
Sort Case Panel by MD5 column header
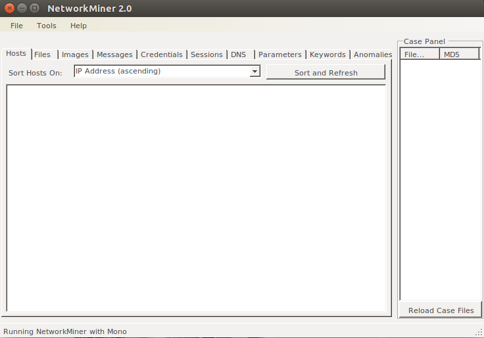(459, 54)
